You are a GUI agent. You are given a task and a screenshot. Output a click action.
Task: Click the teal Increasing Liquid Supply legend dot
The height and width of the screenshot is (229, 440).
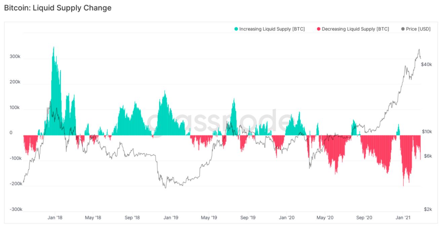[x=236, y=29]
